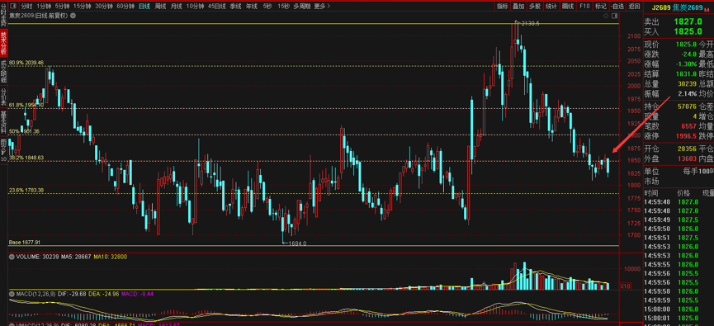Image resolution: width=714 pixels, height=326 pixels.
Task: Switch to 月线 monthly chart
Action: [x=176, y=7]
